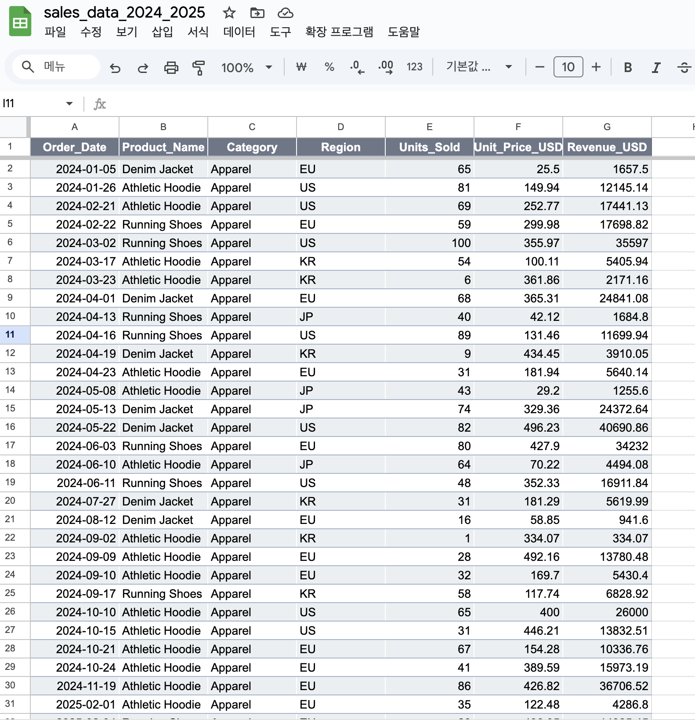Select cell with date 2024-05-22
The height and width of the screenshot is (720, 695).
tap(75, 427)
